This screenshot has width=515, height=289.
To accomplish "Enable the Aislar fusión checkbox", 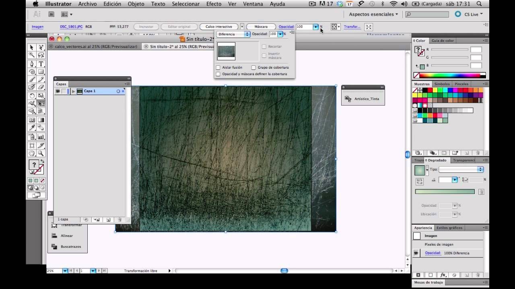I will point(218,67).
